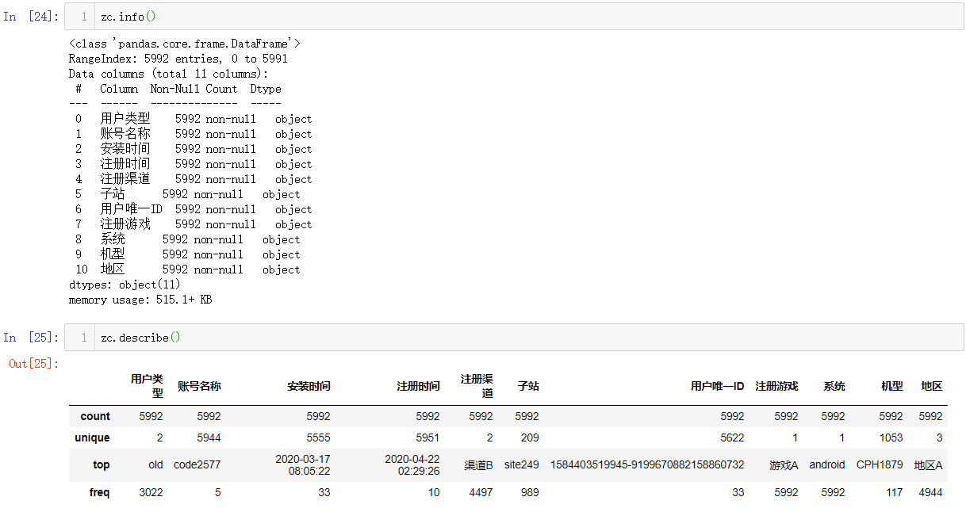
Task: Click the 安装时间 column header
Action: 309,386
